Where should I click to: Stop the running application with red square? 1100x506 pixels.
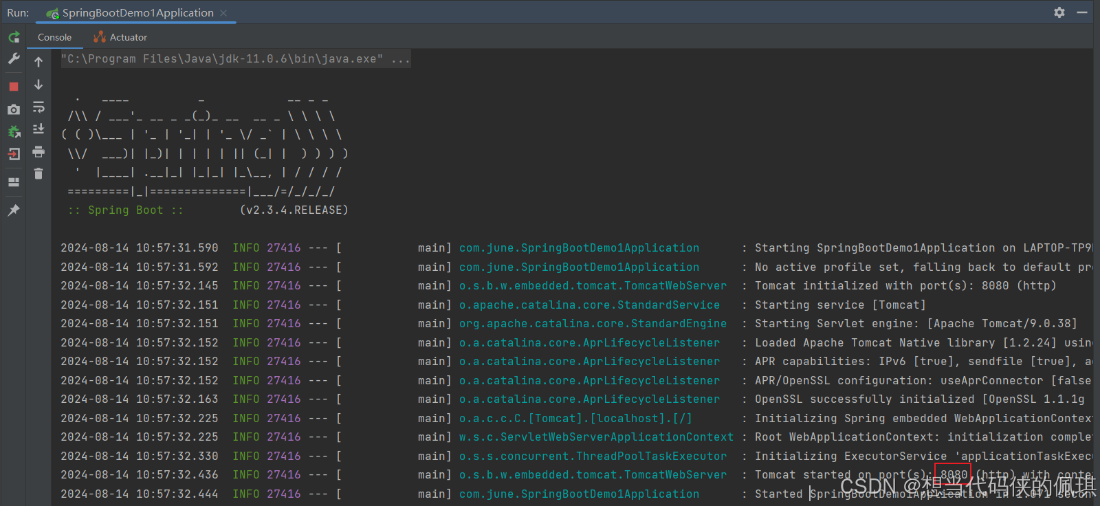coord(14,86)
